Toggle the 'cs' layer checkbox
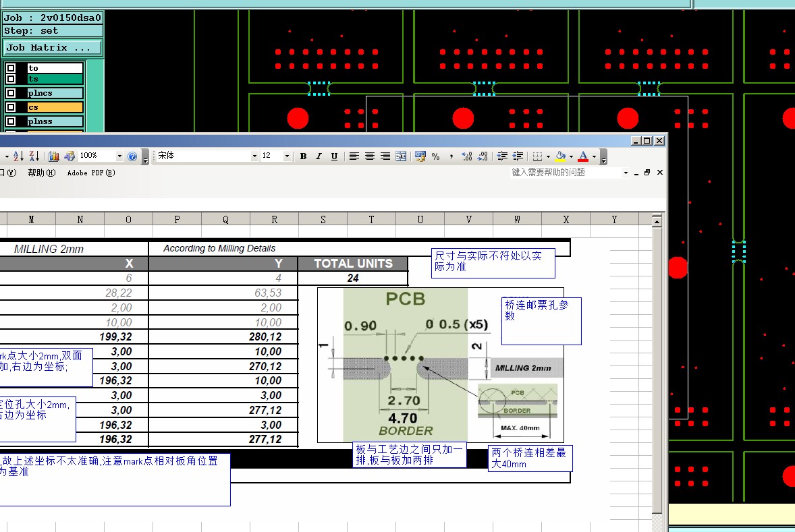This screenshot has width=795, height=532. click(11, 107)
